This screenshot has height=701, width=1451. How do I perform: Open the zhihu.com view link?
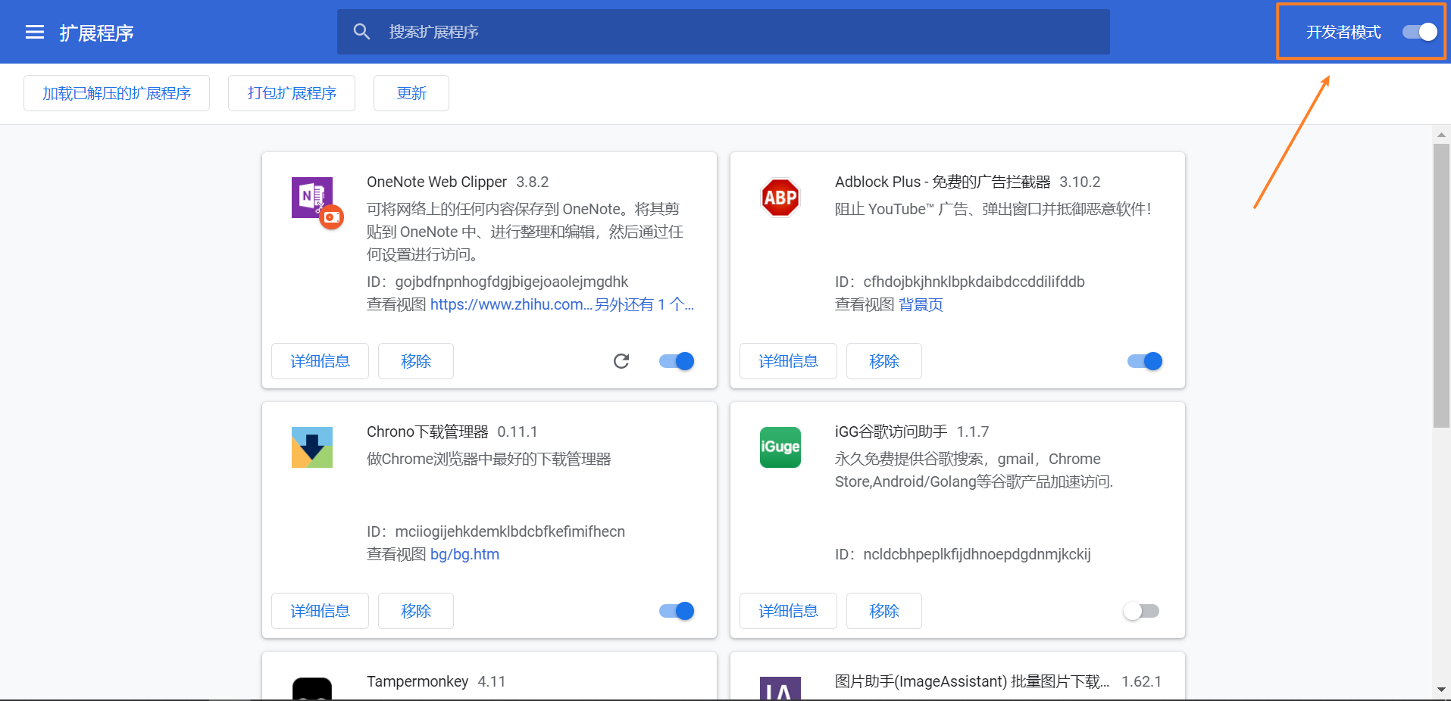tap(511, 304)
